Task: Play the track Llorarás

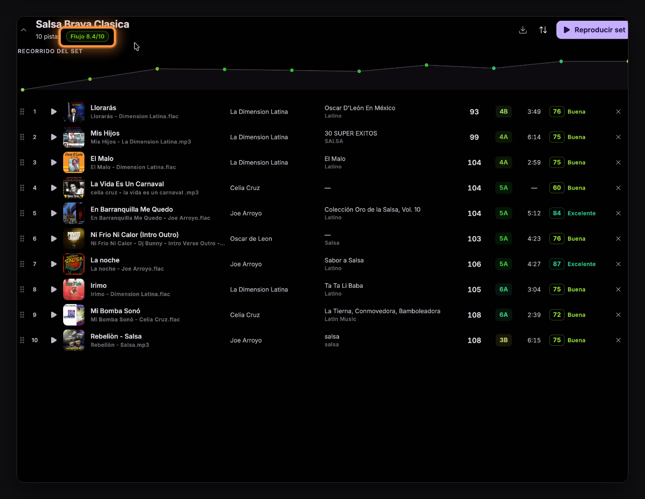Action: 54,112
